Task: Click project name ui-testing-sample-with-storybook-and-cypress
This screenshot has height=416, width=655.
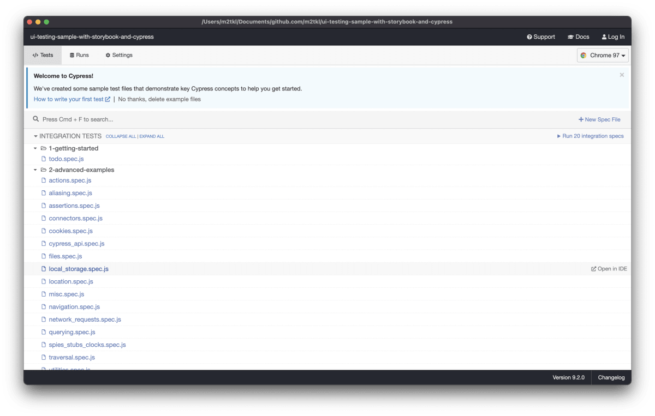Action: tap(92, 37)
